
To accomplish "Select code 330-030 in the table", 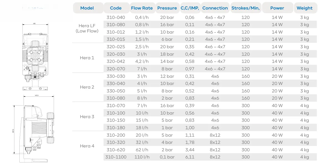I will point(116,76).
